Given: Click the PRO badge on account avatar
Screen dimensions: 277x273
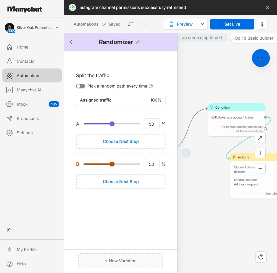Looking at the screenshot, I should coord(12,31).
